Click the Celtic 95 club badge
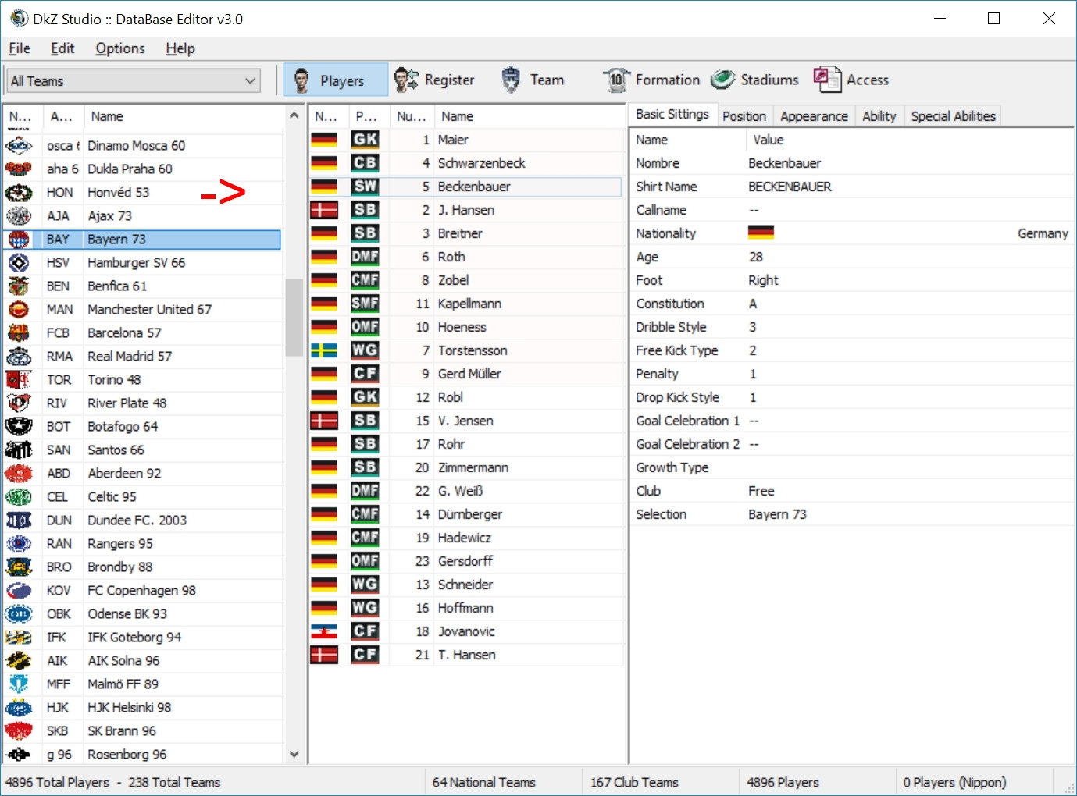Screen dimensions: 1077x796 (x=19, y=497)
